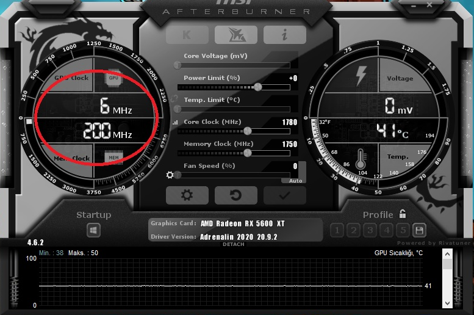Viewport: 474px width, 315px height.
Task: Apply settings with the checkmark button
Action: [x=284, y=195]
